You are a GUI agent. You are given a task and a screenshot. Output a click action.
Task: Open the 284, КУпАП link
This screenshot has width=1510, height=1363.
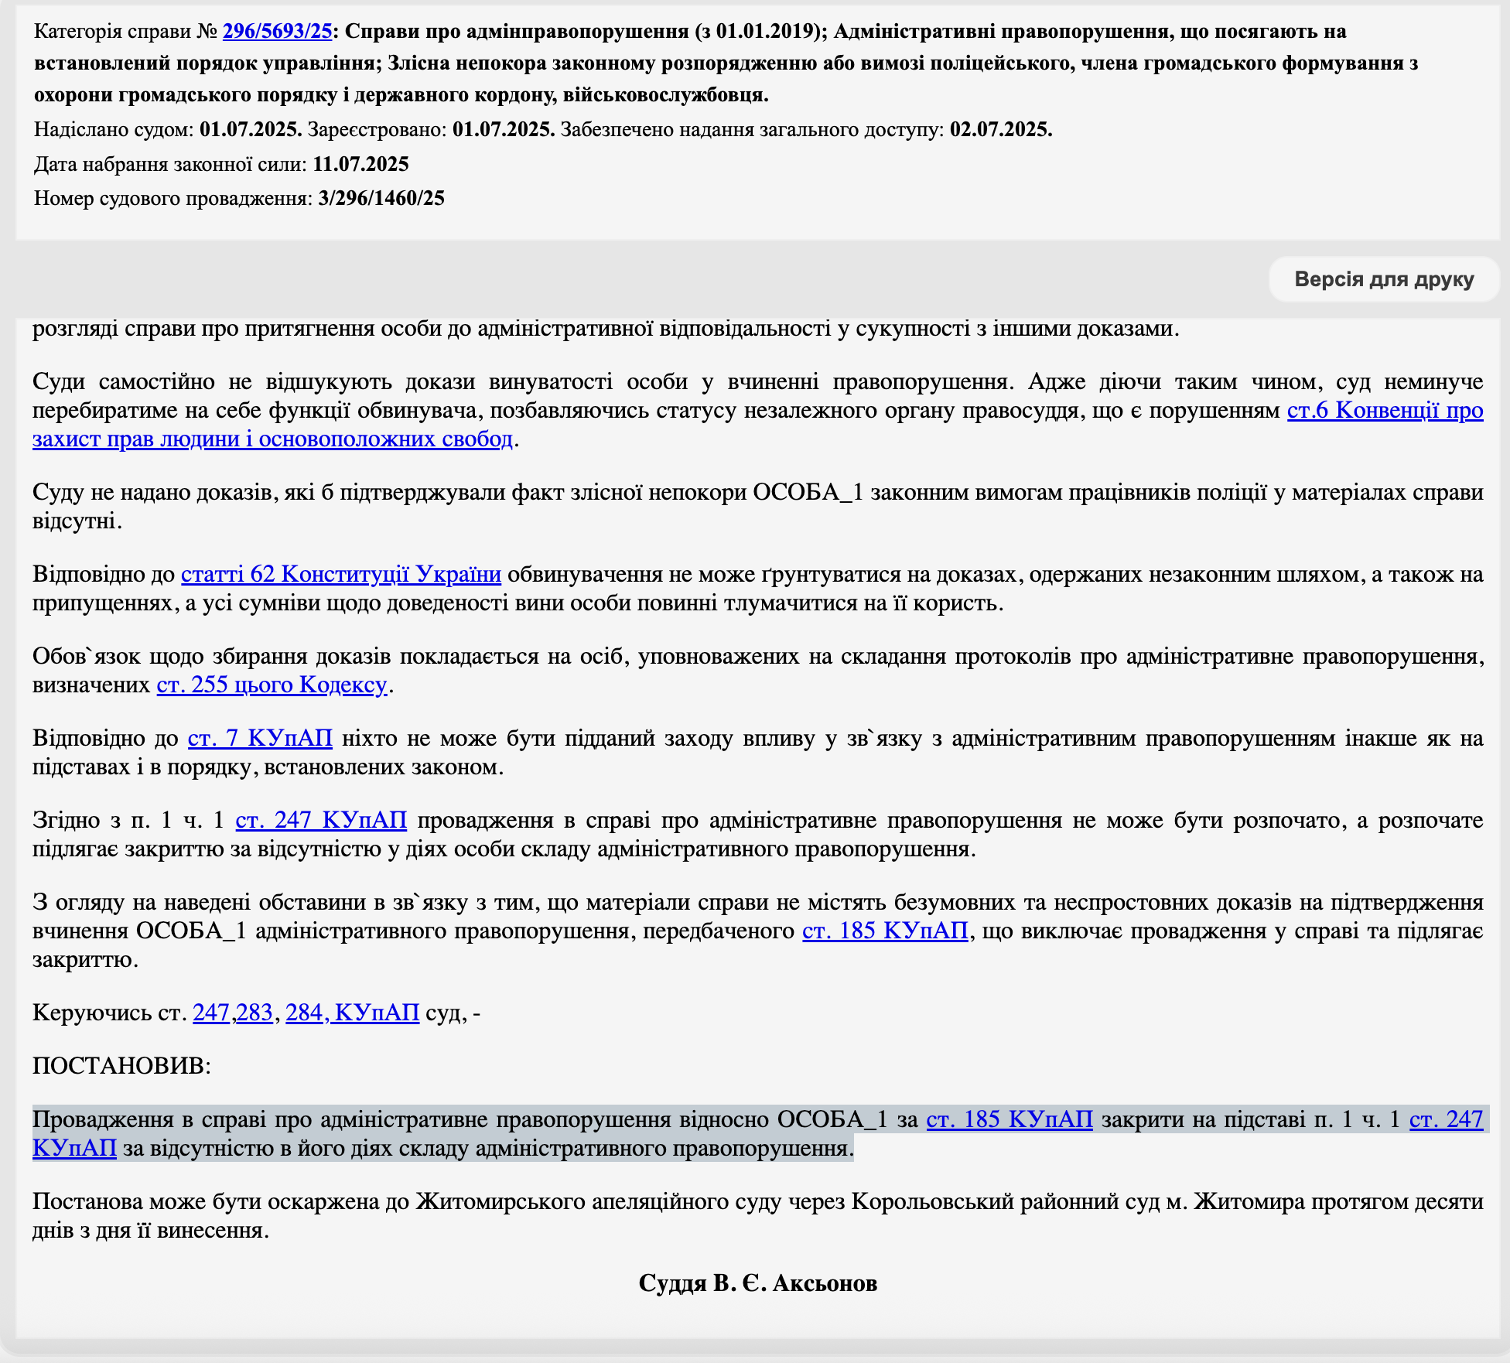tap(352, 1013)
